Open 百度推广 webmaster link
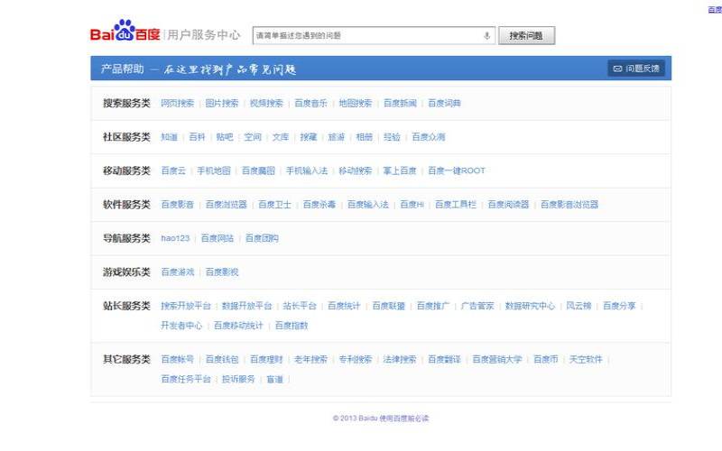Viewport: 722px width, 451px height. pos(433,306)
